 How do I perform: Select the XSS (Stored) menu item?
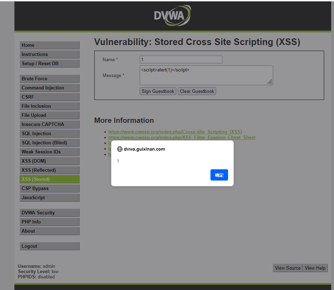point(49,179)
